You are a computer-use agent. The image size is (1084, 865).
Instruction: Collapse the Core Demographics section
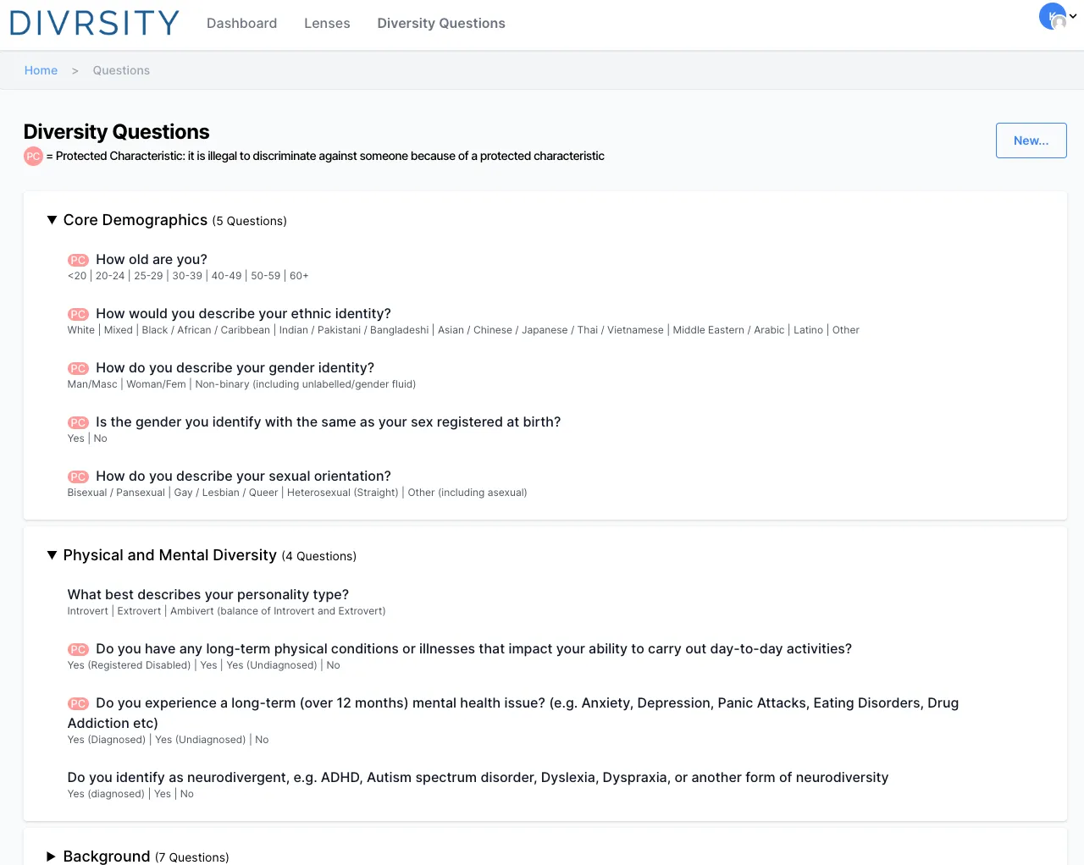coord(52,220)
